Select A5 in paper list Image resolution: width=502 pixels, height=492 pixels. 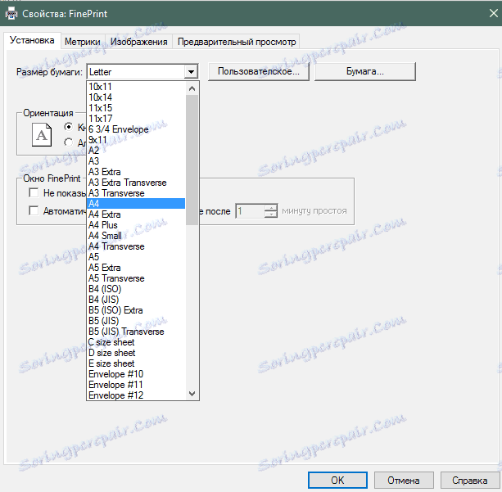click(x=136, y=257)
